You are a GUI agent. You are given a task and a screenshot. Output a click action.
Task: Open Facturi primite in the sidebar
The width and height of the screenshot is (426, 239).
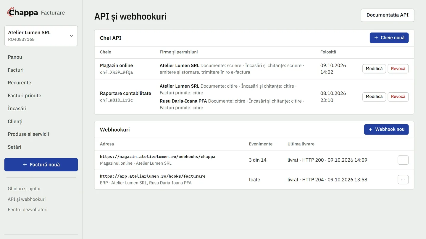coord(25,96)
